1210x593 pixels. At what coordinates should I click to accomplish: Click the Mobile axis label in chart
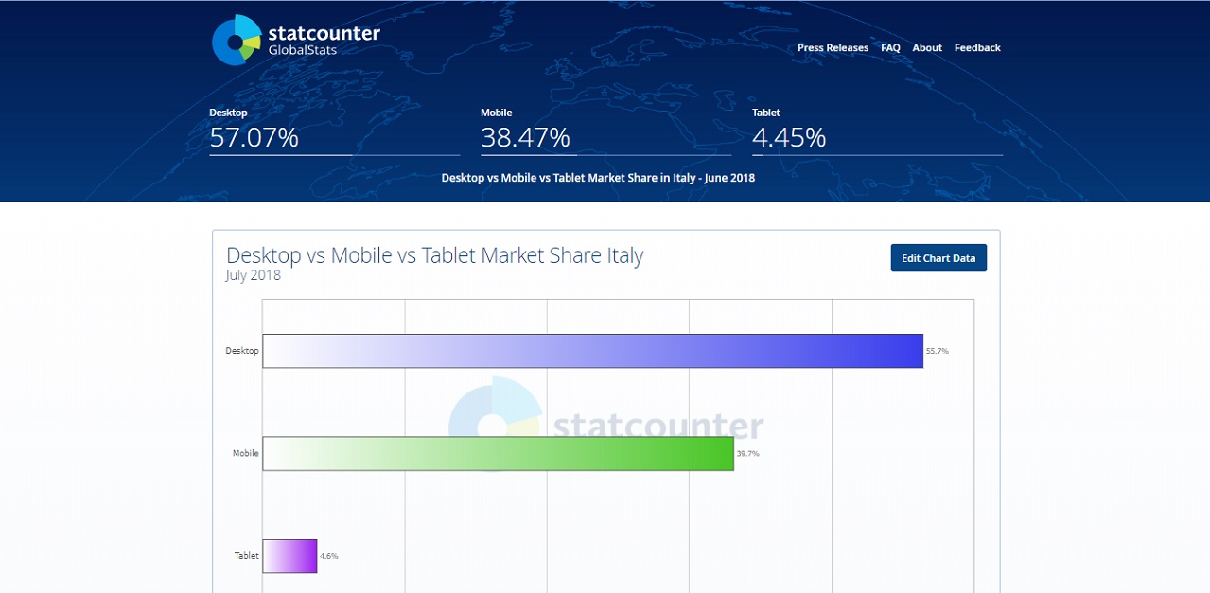246,453
